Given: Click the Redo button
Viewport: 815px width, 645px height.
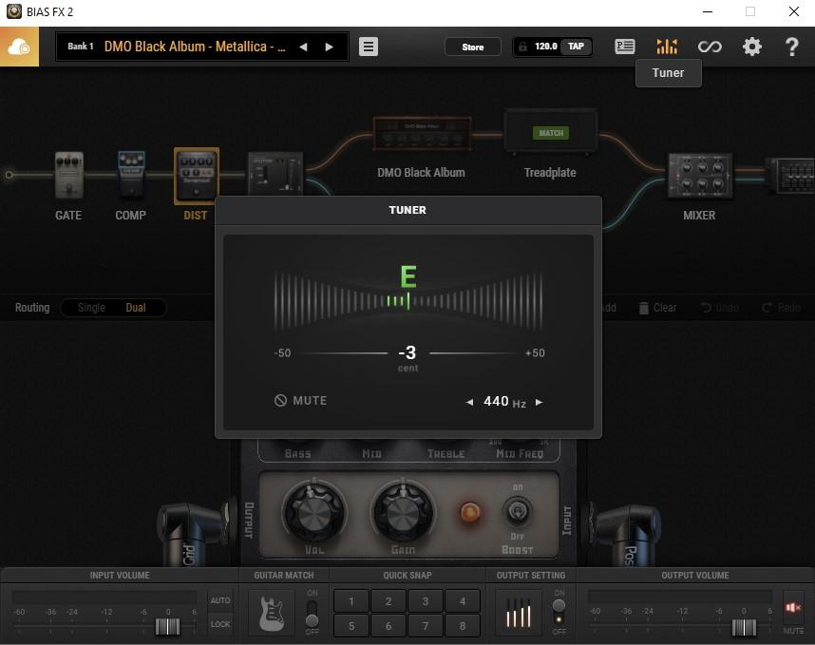Looking at the screenshot, I should pyautogui.click(x=781, y=308).
